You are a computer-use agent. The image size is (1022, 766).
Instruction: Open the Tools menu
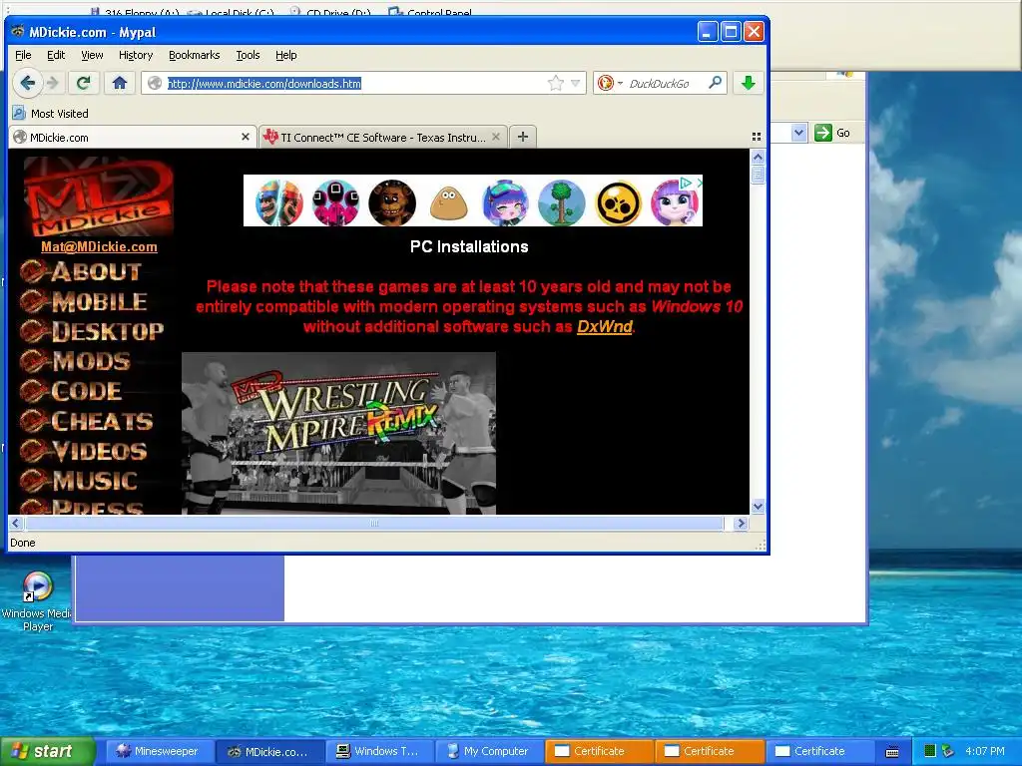point(248,55)
